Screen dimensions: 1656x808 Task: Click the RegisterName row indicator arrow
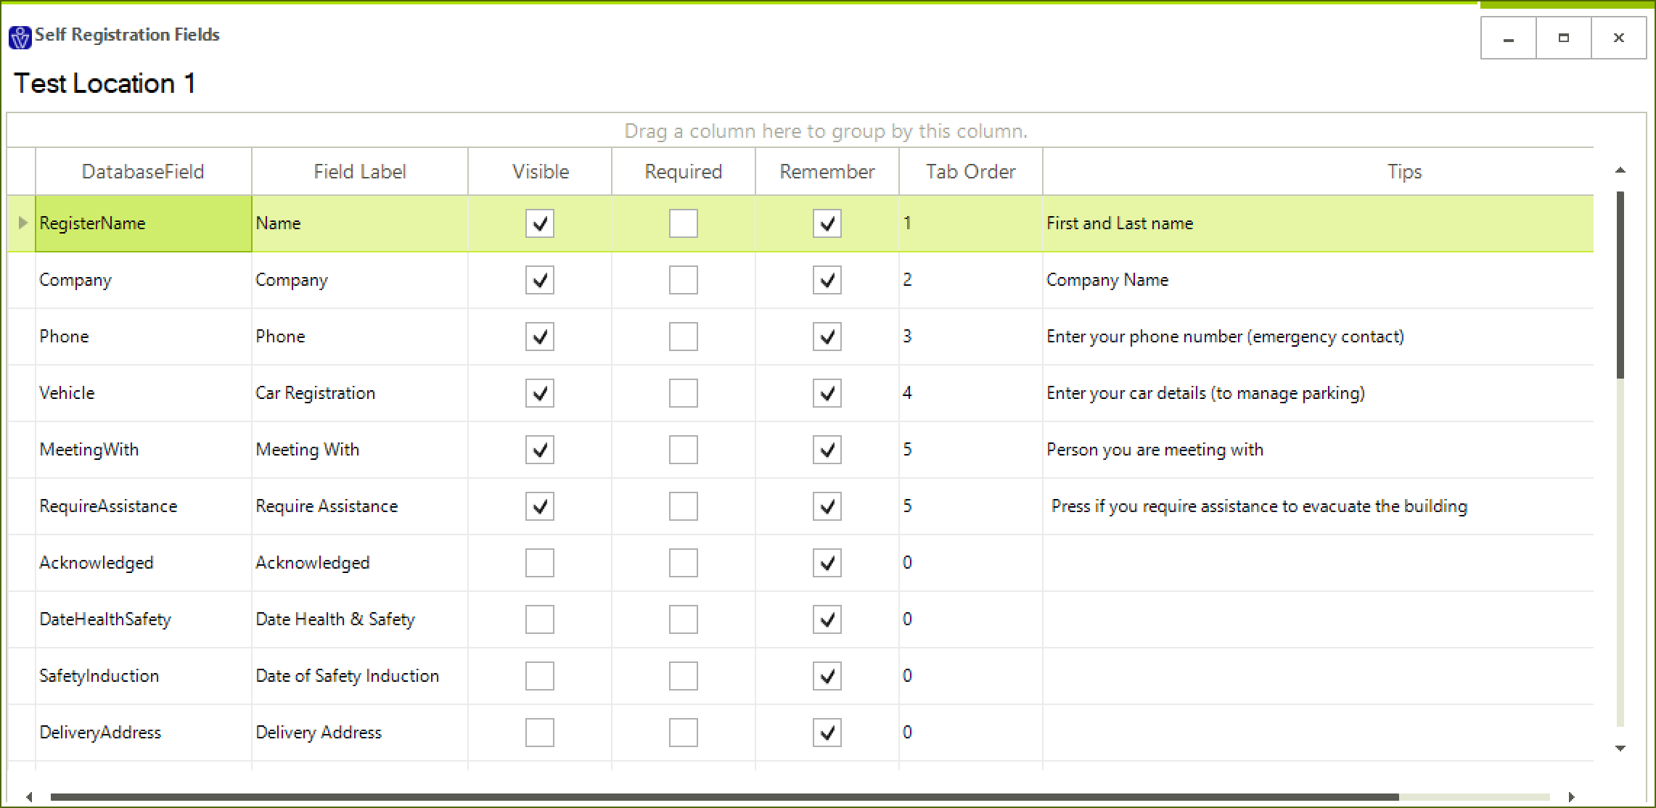(x=22, y=223)
